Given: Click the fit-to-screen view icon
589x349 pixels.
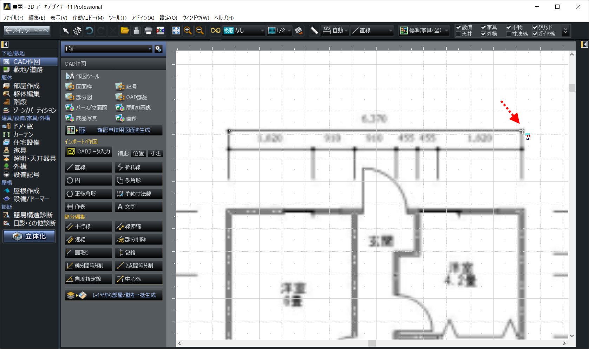Looking at the screenshot, I should (176, 31).
